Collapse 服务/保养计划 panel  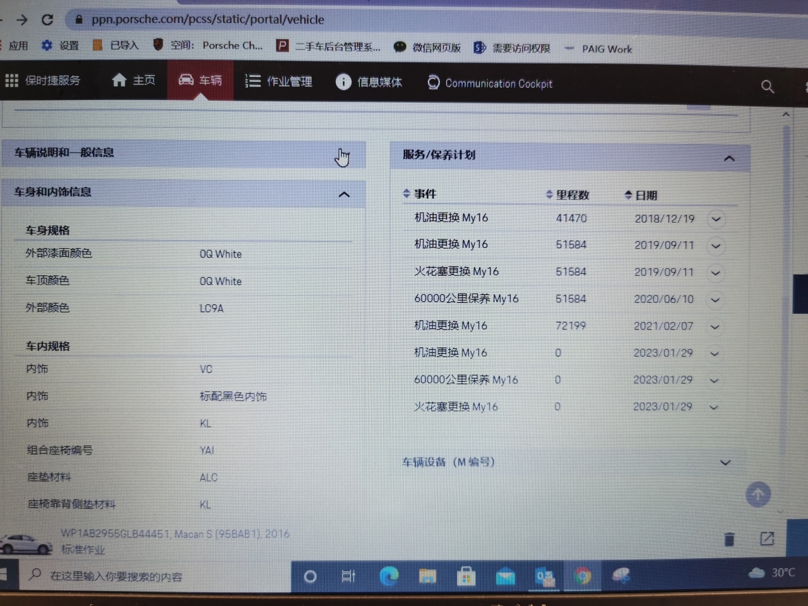(x=729, y=158)
